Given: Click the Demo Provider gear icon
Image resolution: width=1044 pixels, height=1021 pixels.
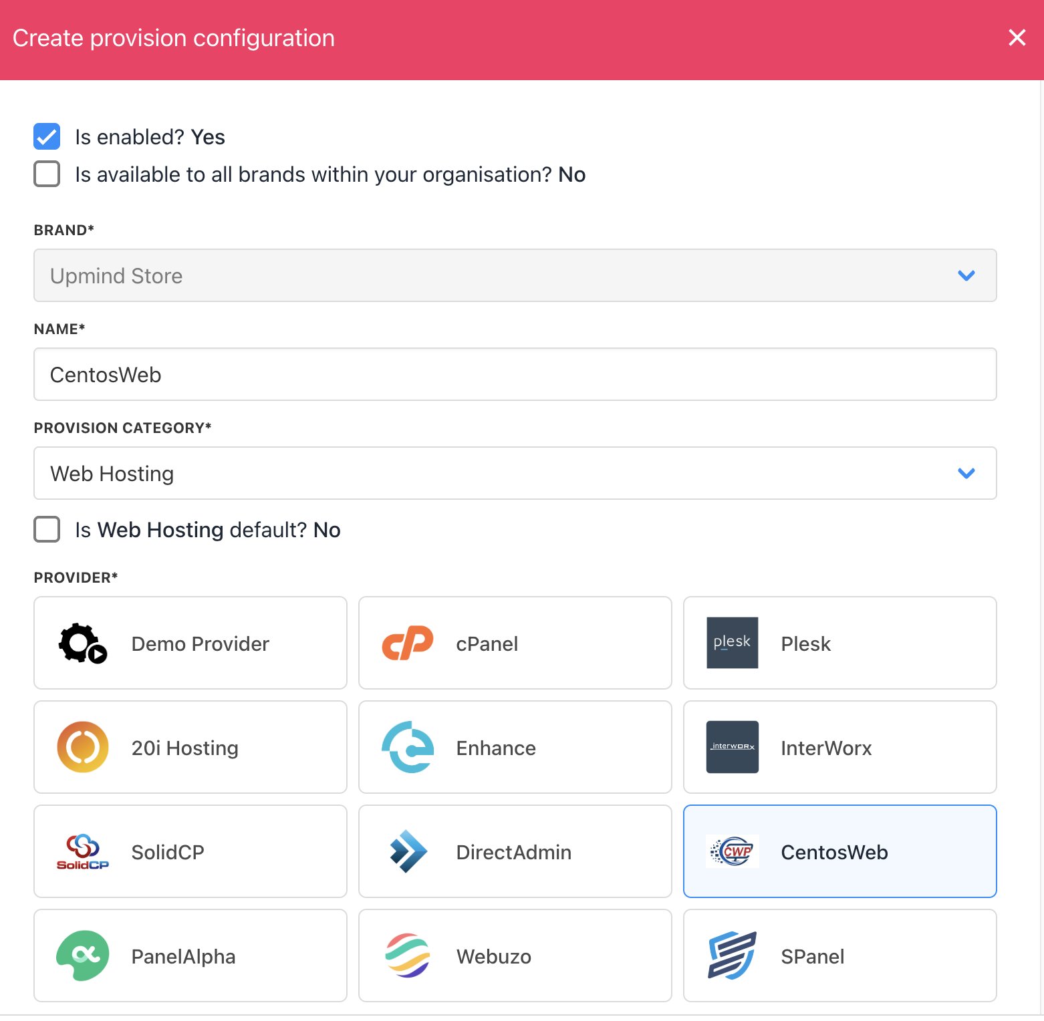Looking at the screenshot, I should tap(83, 643).
